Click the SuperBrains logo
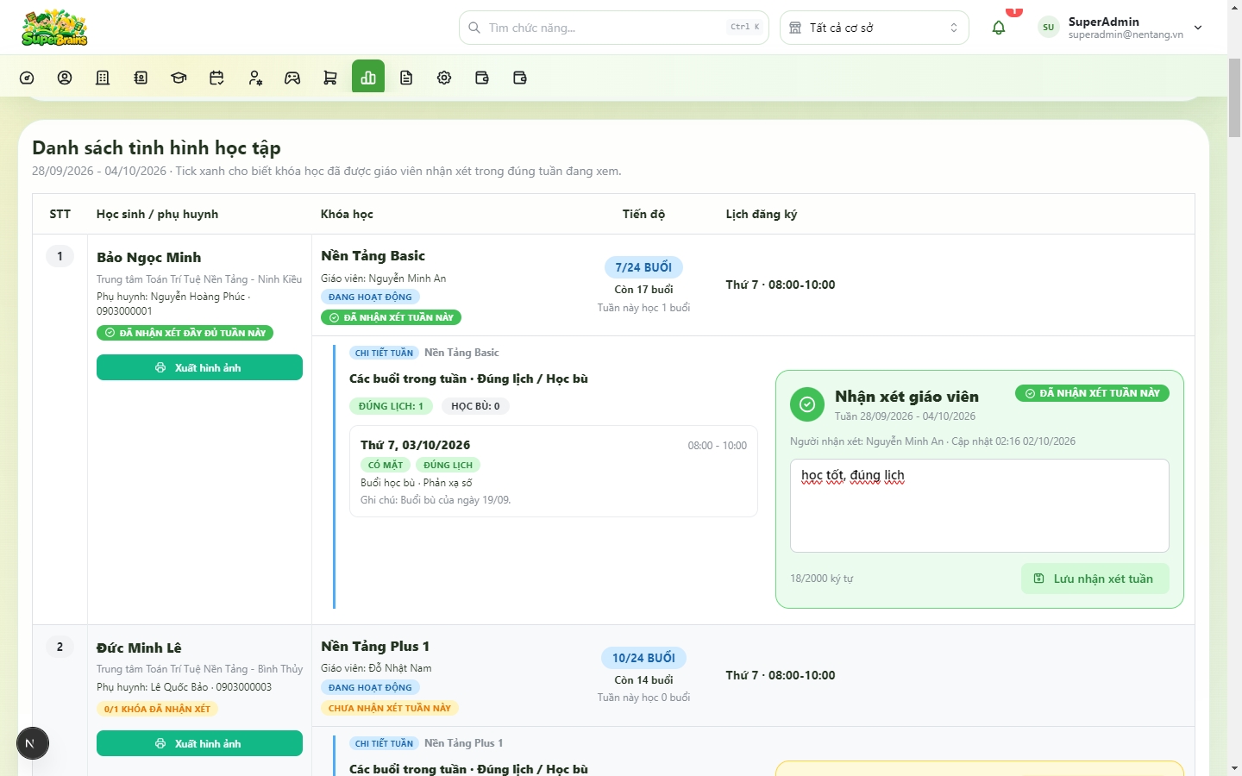1242x776 pixels. (54, 28)
